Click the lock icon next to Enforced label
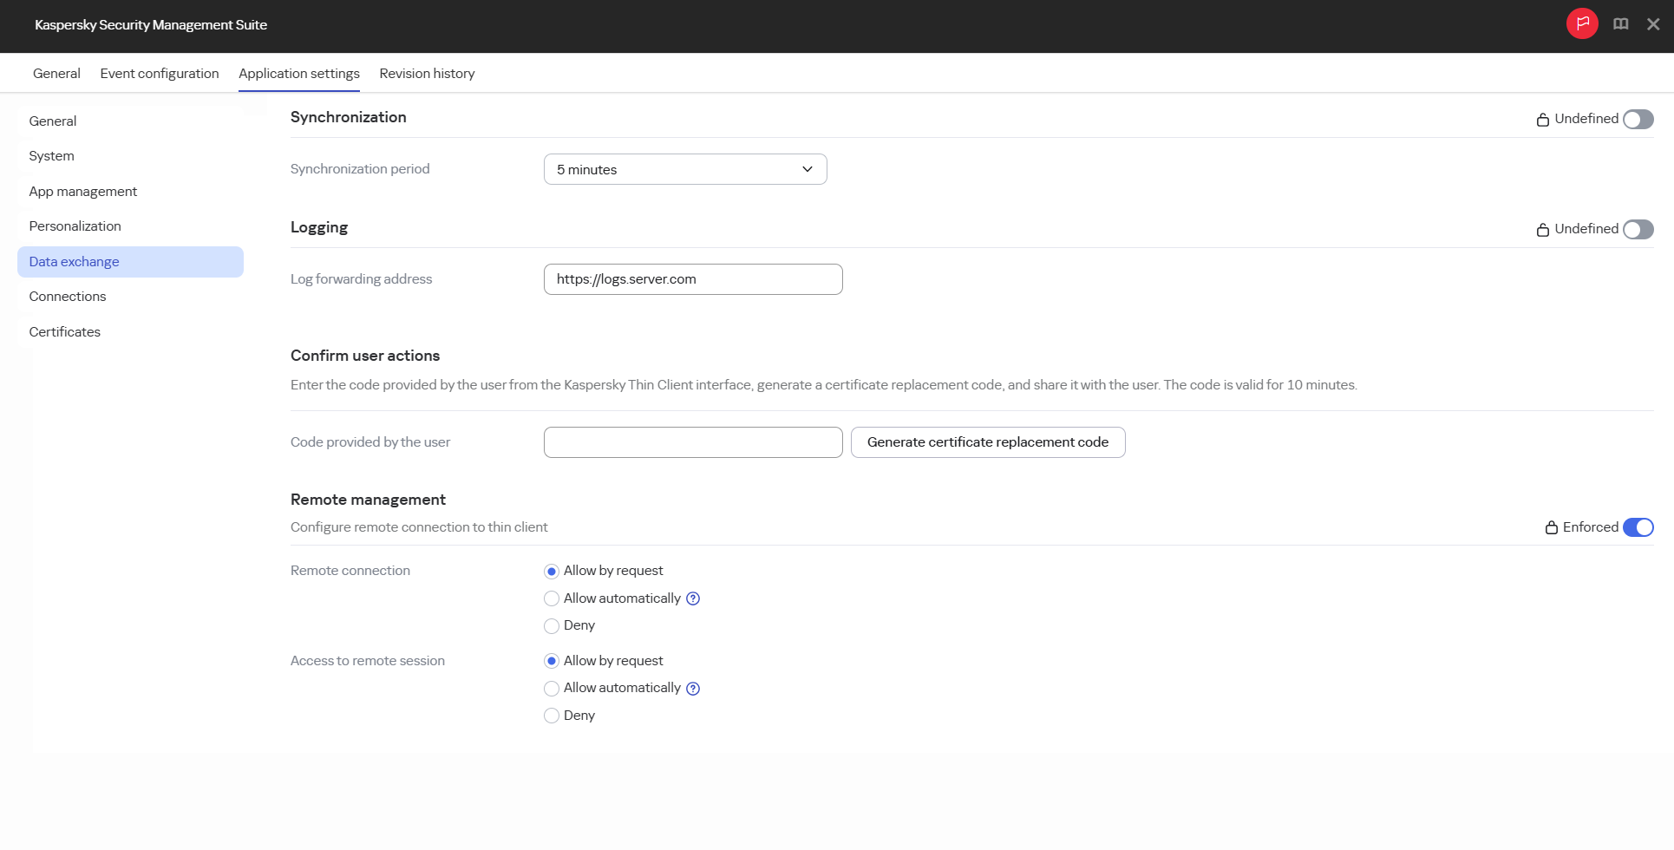 (x=1550, y=526)
